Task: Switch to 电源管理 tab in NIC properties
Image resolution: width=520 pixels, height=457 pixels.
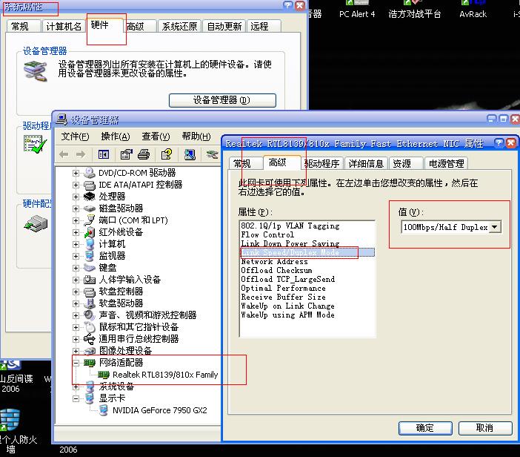Action: [446, 163]
